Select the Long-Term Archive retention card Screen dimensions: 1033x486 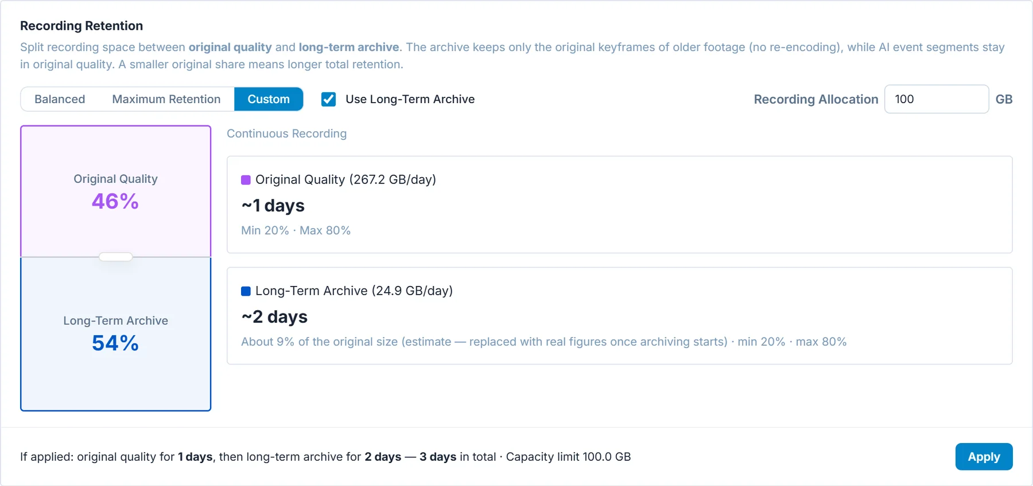[620, 316]
